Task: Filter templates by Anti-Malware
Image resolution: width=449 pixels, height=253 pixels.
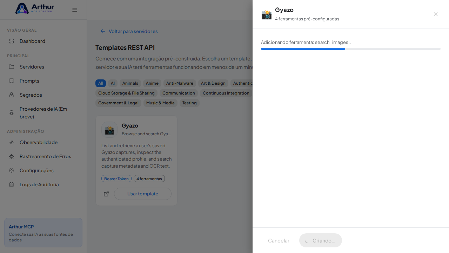Action: click(x=180, y=83)
